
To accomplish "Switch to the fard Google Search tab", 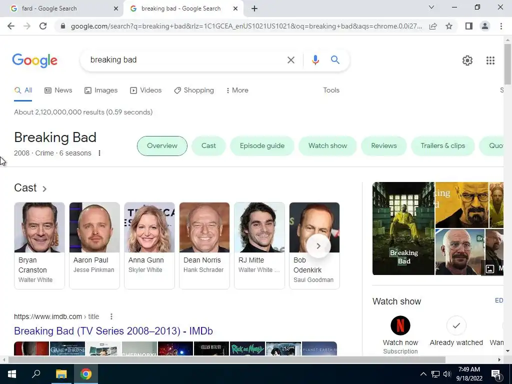I will pos(61,9).
